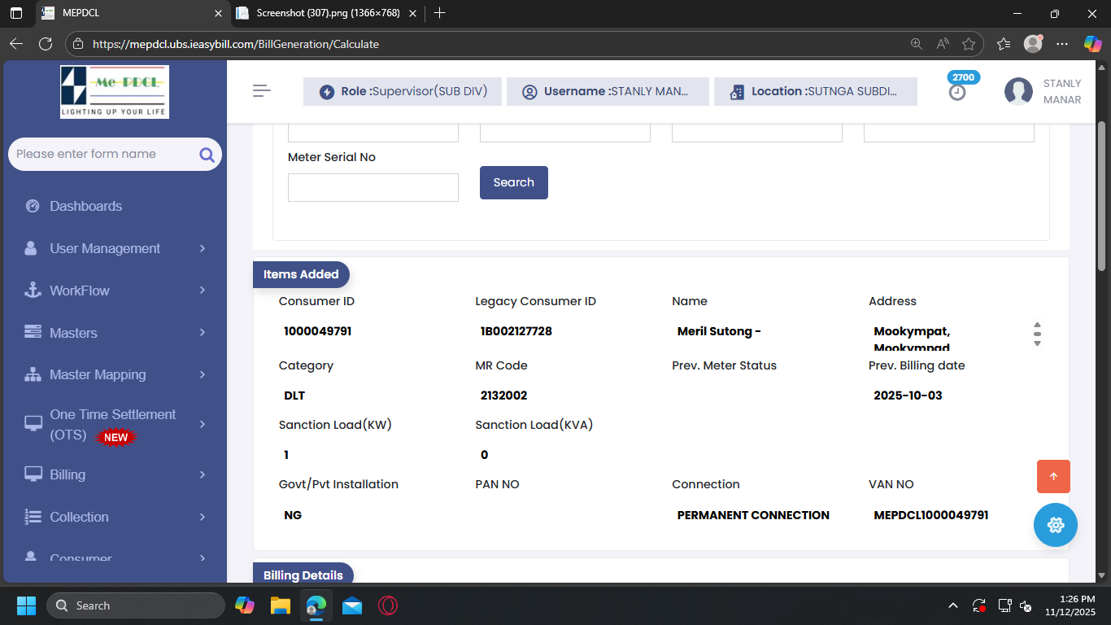Expand the Masters menu chevron
Screen dimensions: 1111x625
coord(203,332)
